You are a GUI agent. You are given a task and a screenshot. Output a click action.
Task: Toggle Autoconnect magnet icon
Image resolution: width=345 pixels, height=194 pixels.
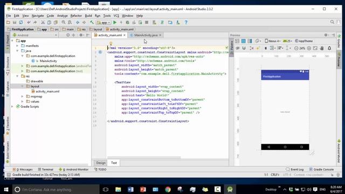244,48
